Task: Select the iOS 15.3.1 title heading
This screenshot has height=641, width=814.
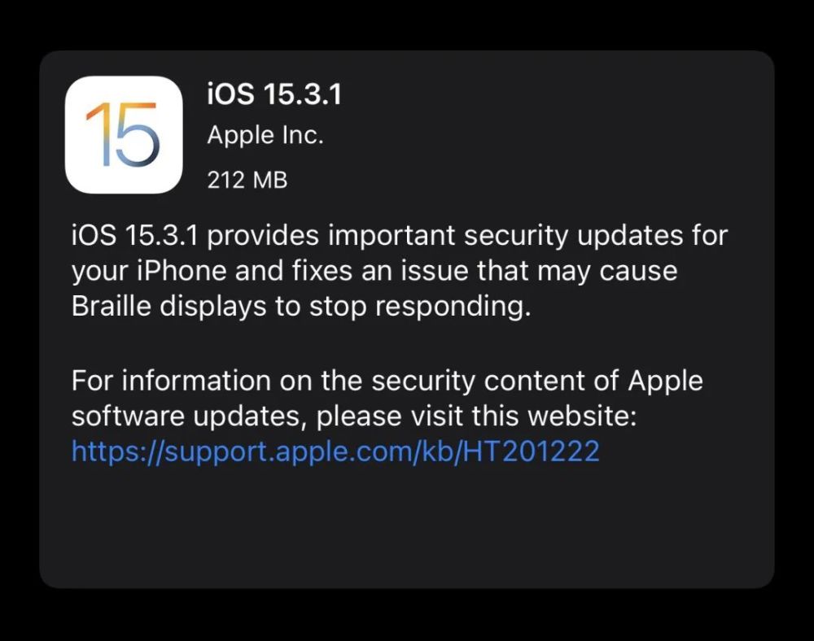Action: coord(274,94)
